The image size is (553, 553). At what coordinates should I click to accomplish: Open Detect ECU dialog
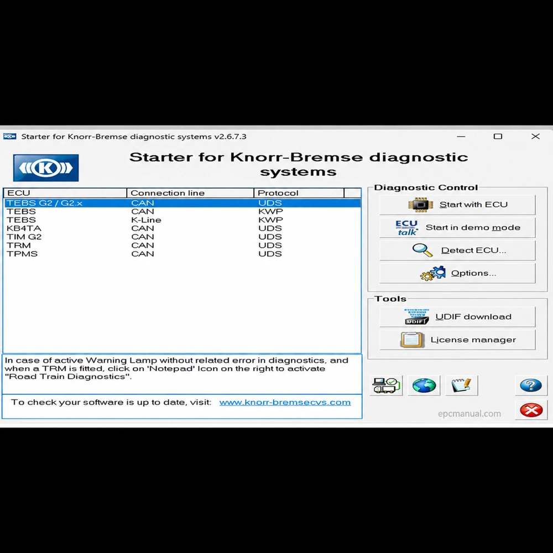(x=457, y=251)
